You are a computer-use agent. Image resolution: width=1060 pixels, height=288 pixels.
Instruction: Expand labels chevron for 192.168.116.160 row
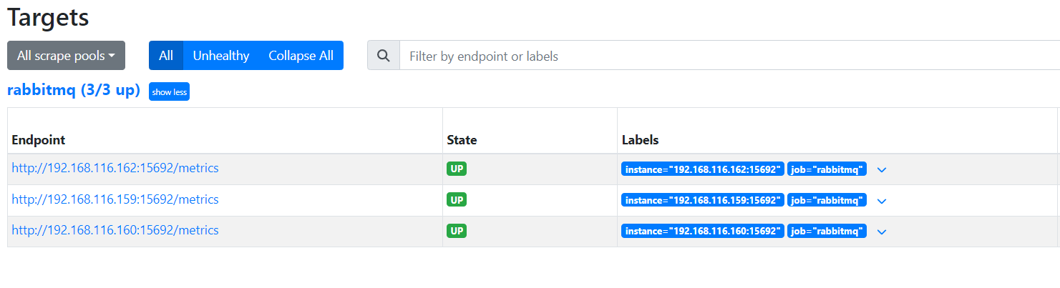coord(882,232)
